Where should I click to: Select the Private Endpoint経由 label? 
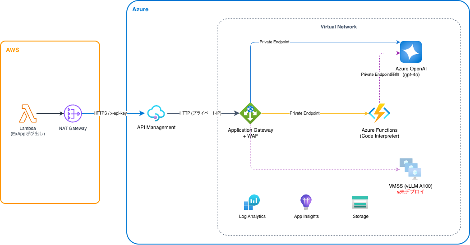380,74
